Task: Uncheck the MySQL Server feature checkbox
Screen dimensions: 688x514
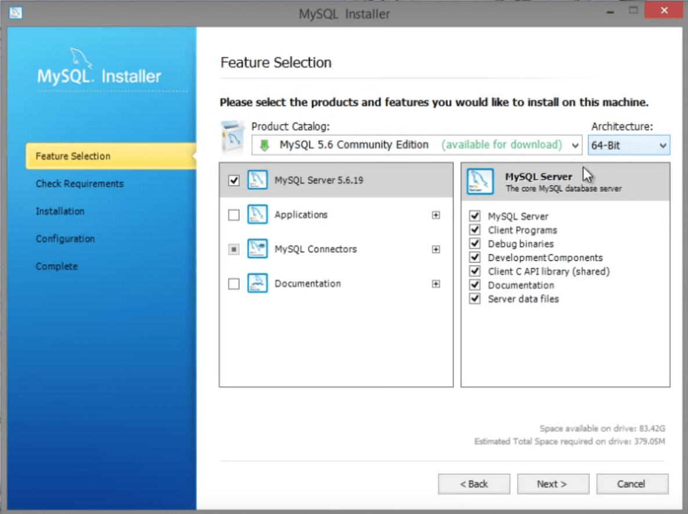Action: [x=475, y=216]
